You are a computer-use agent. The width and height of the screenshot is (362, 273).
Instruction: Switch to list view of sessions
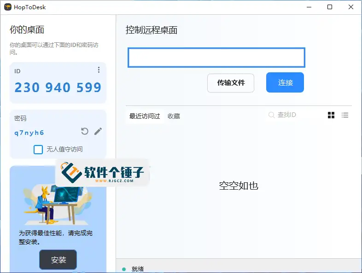click(x=345, y=115)
